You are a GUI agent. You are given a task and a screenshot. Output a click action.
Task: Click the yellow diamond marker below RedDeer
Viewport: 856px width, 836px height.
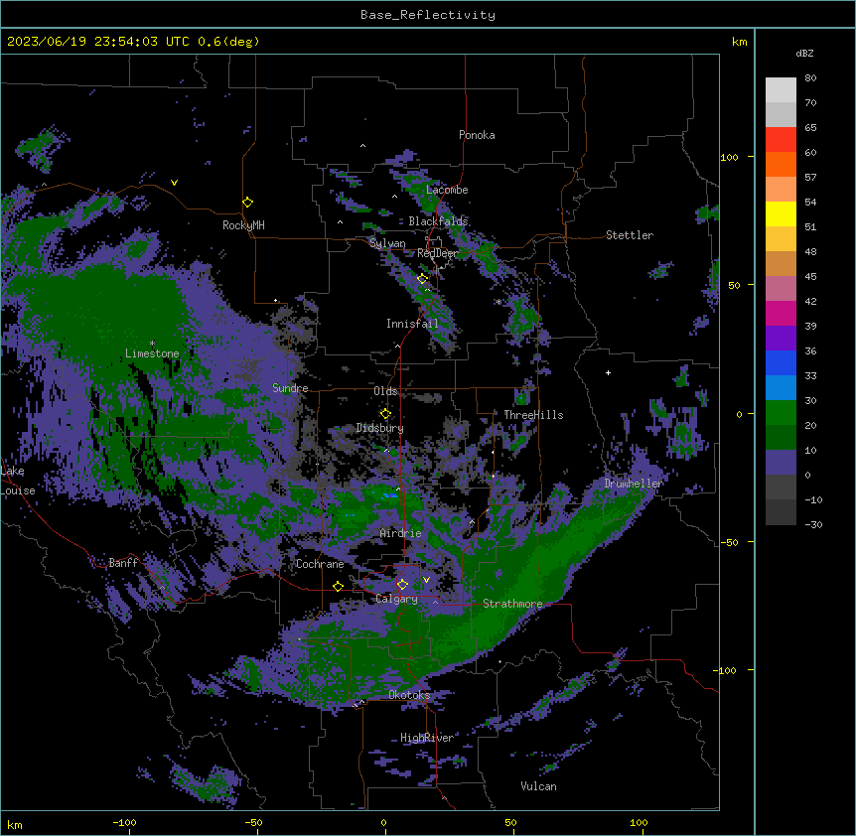(423, 279)
